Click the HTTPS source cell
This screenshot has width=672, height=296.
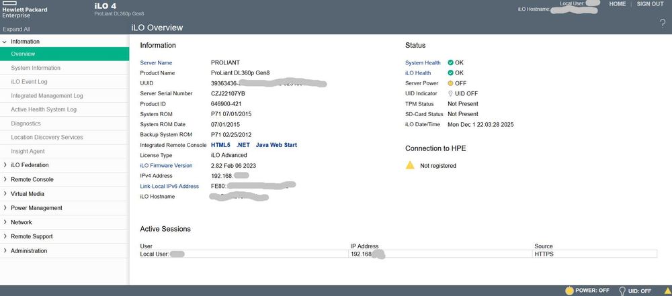(595, 254)
